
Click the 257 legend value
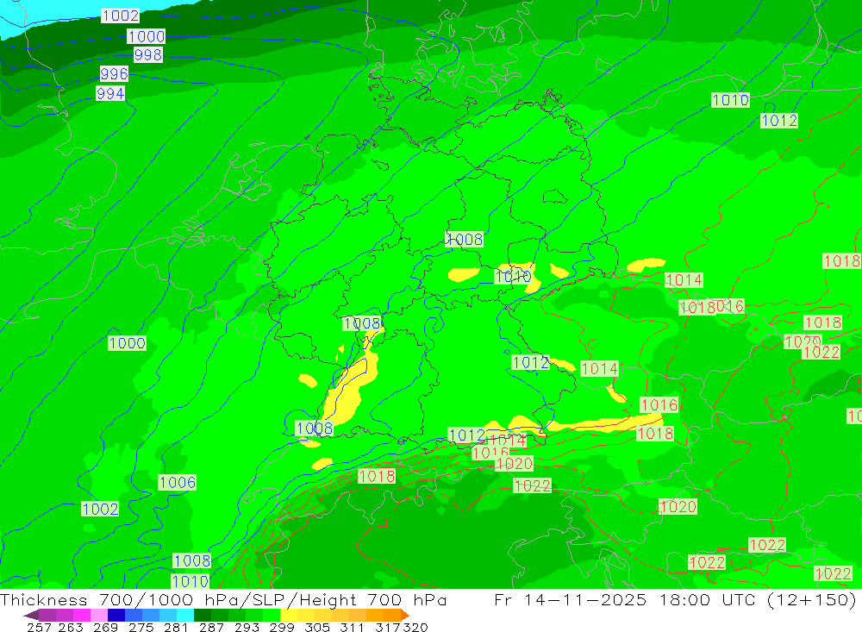39,628
